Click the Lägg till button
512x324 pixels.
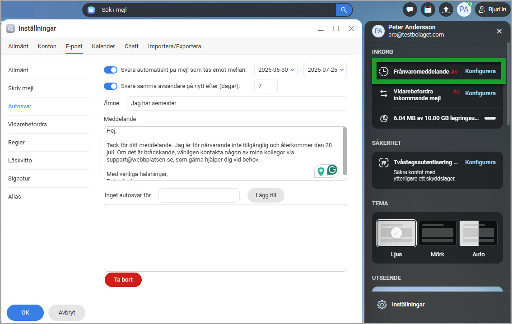tap(266, 195)
